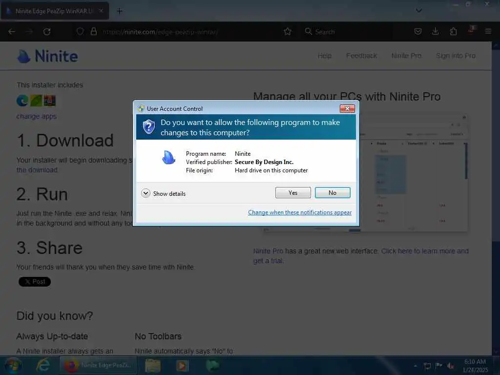The height and width of the screenshot is (375, 500).
Task: Click here to learn more and get a trial link
Action: click(361, 256)
